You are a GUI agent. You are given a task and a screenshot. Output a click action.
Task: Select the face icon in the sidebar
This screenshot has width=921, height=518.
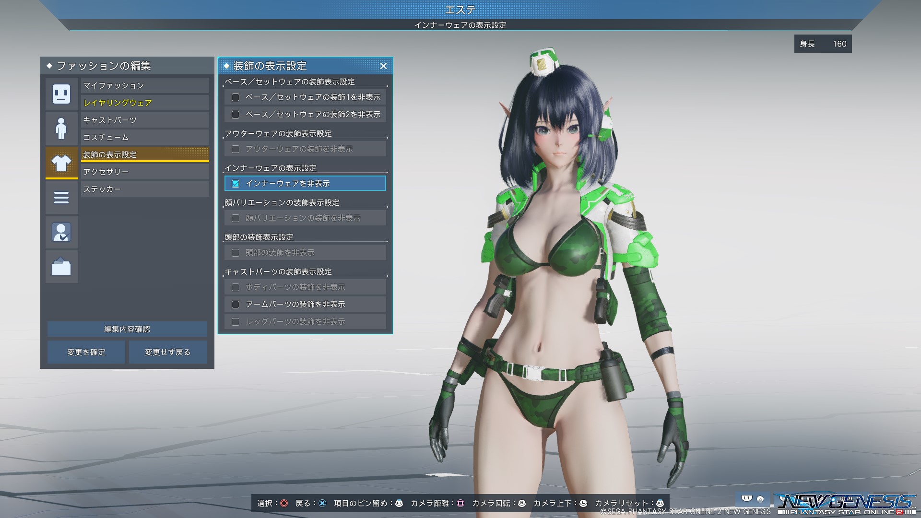(61, 94)
